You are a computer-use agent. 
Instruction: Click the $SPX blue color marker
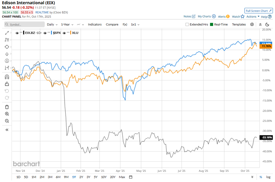click(51, 33)
